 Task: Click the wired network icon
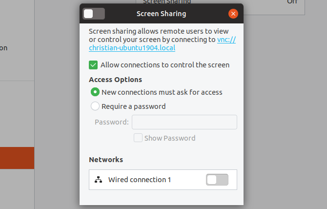(99, 180)
